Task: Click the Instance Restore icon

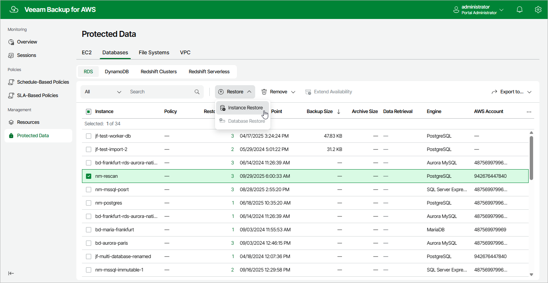Action: [x=222, y=108]
